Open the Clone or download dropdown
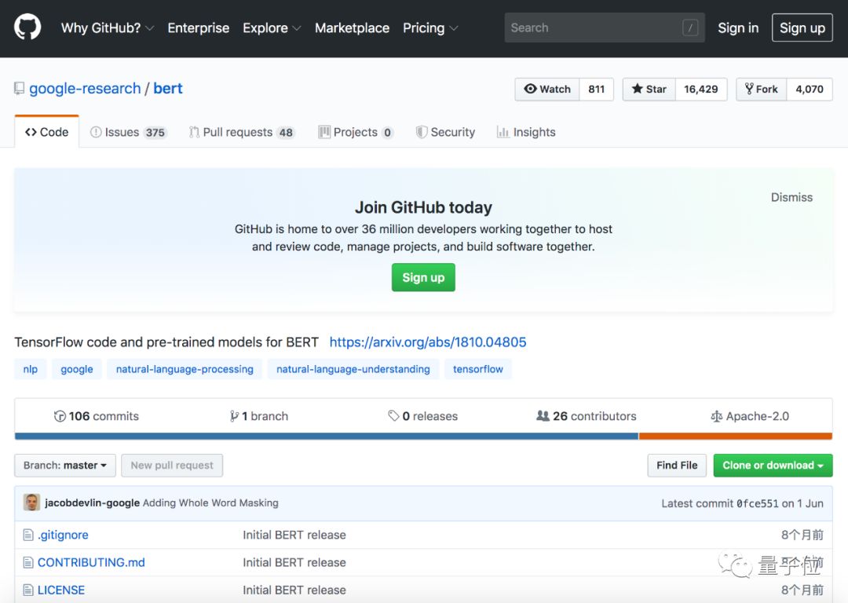The height and width of the screenshot is (603, 848). click(x=773, y=466)
